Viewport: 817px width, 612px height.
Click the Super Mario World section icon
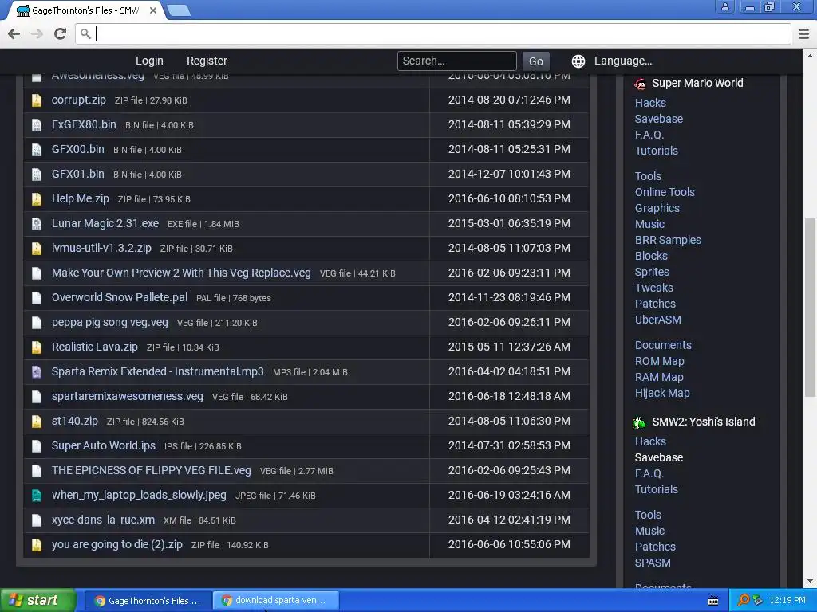click(640, 84)
